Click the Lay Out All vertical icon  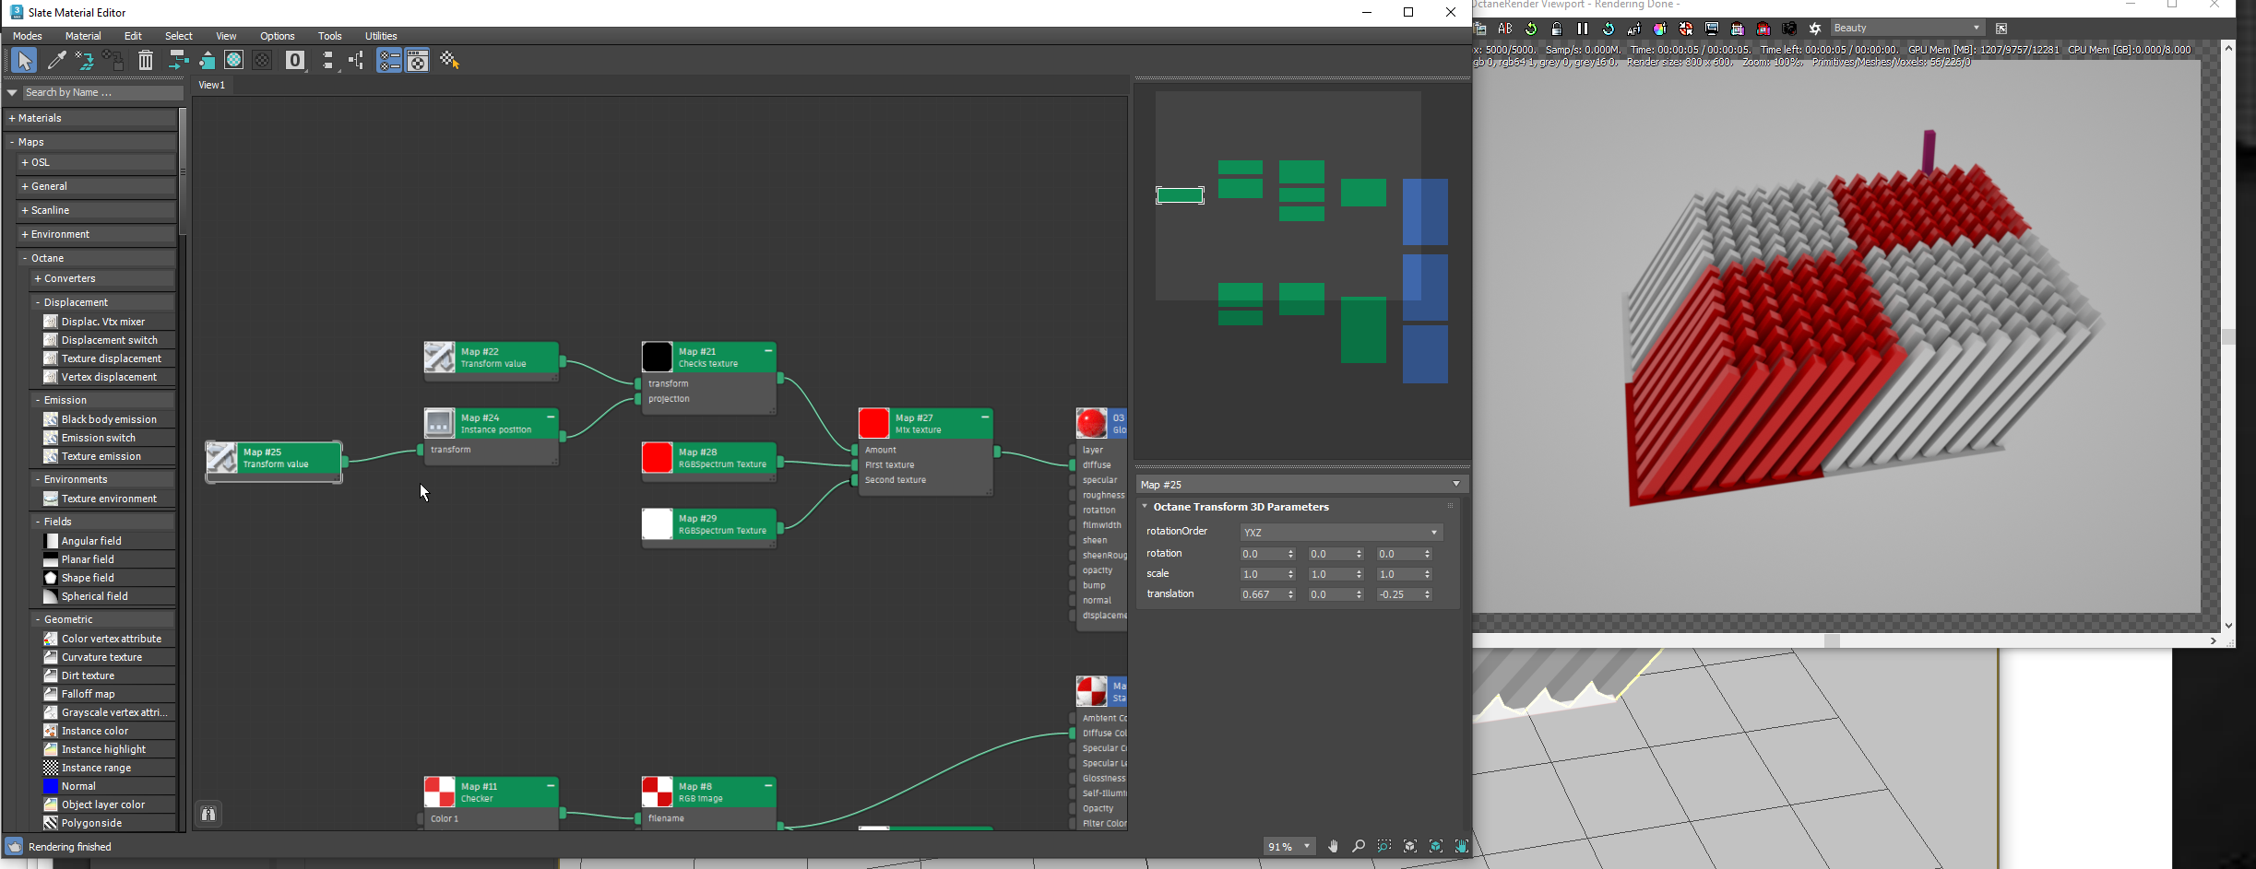328,61
